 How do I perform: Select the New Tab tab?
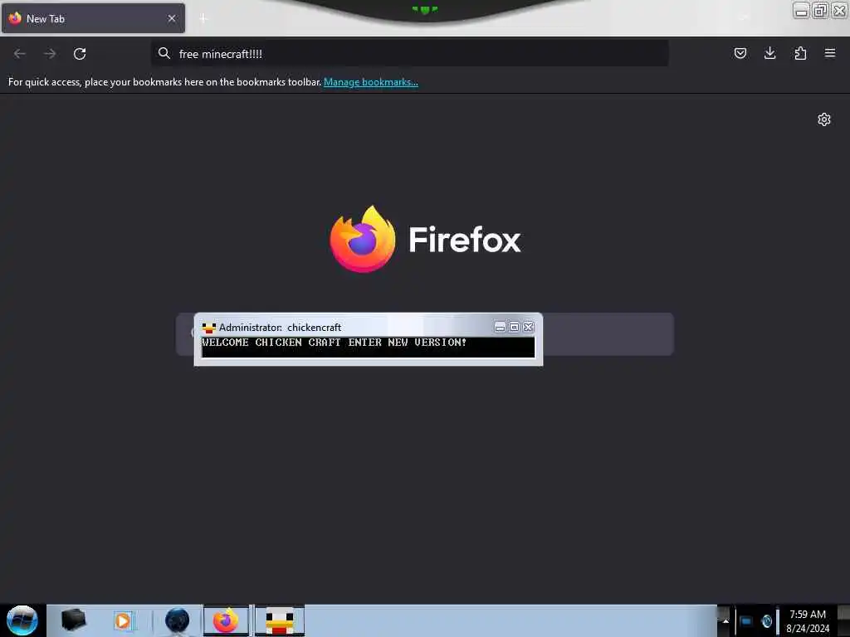pos(93,18)
